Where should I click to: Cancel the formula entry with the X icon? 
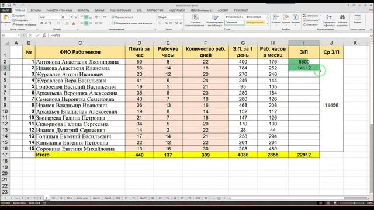pos(30,35)
